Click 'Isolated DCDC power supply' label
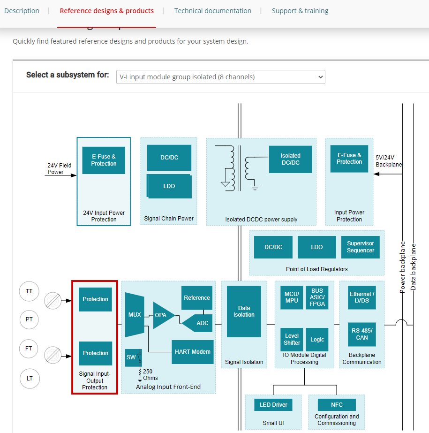Screen dimensions: 429x433 261,219
